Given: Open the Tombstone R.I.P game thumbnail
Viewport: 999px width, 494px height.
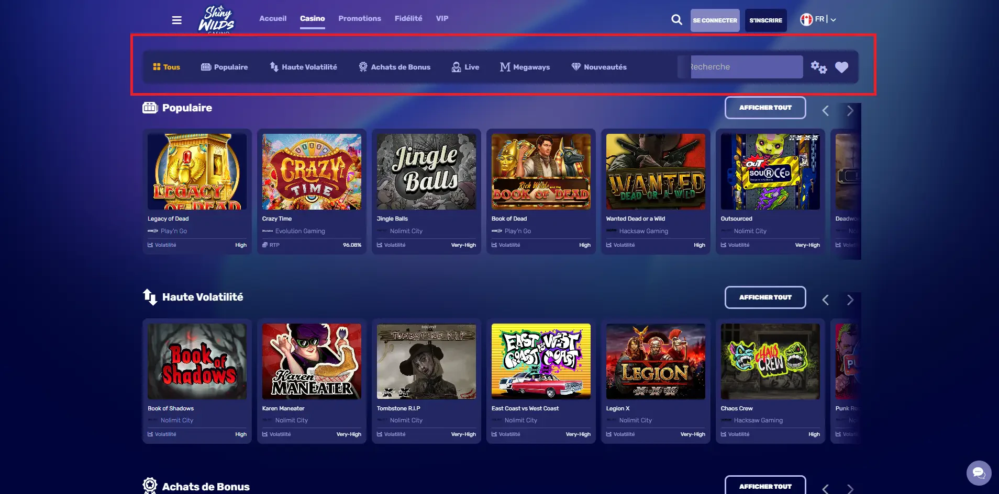Looking at the screenshot, I should tap(426, 361).
